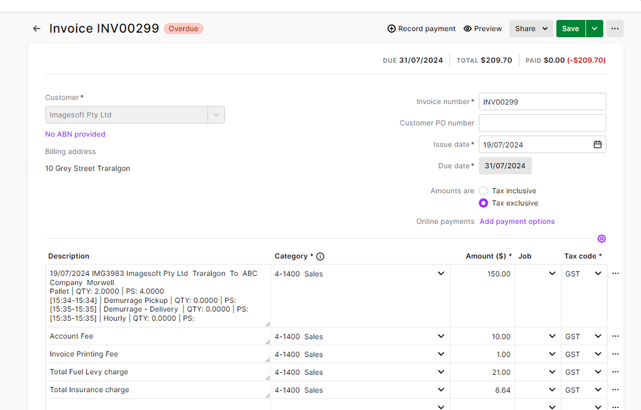The height and width of the screenshot is (410, 641).
Task: Open Job dropdown for Account Fee row
Action: point(552,336)
